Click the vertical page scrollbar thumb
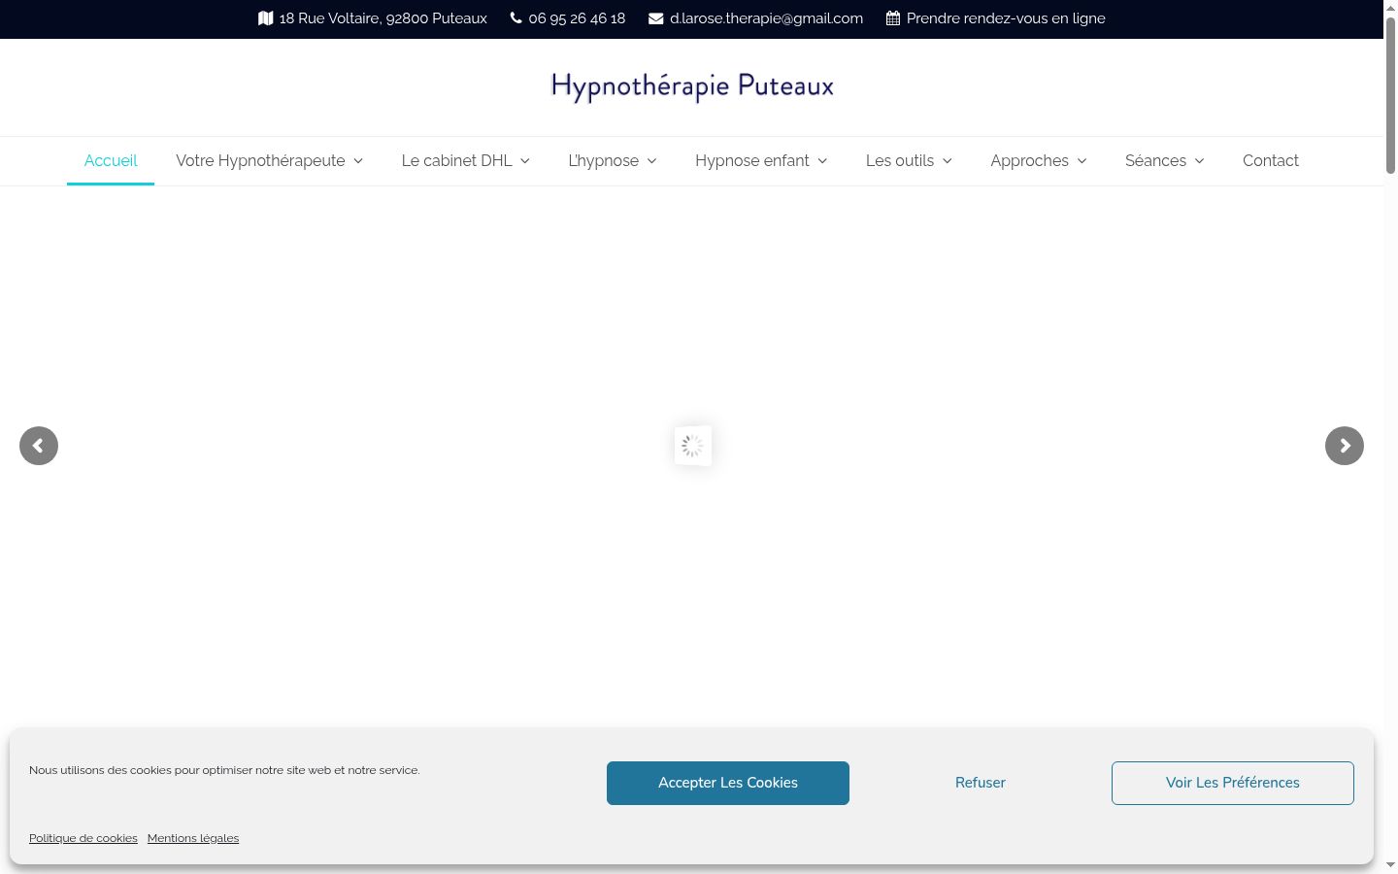 click(x=1390, y=95)
